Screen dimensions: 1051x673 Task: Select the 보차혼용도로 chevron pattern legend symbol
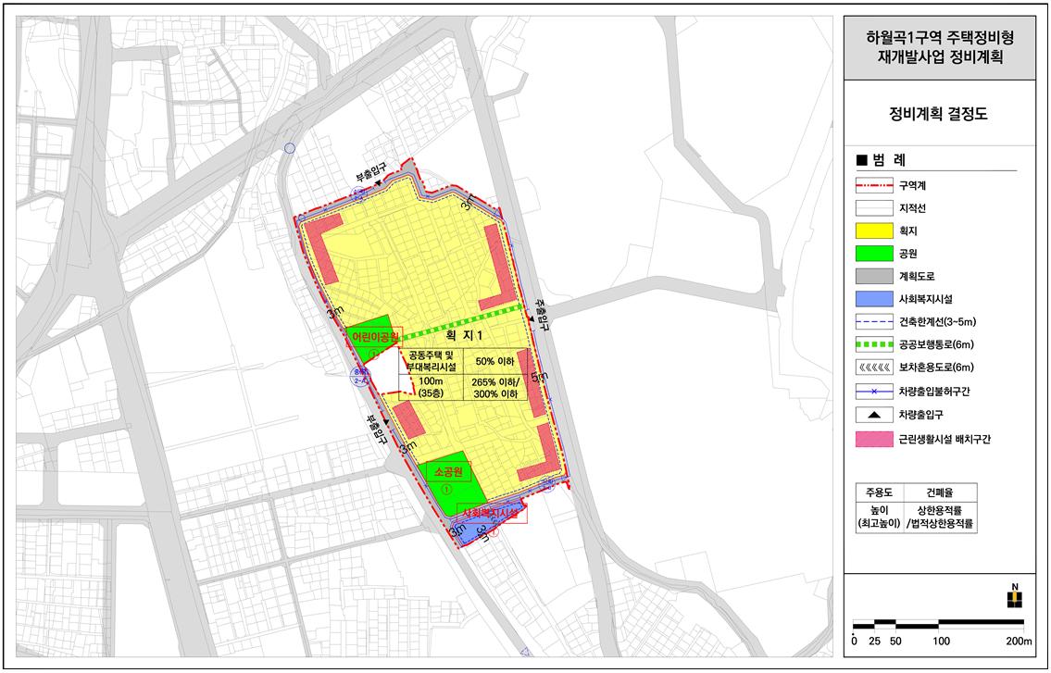(874, 368)
